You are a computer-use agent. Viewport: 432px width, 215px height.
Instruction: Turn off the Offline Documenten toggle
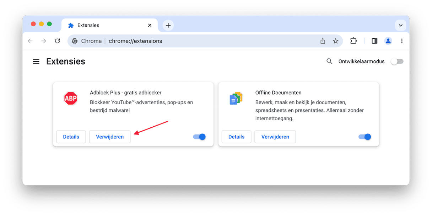[x=365, y=137]
